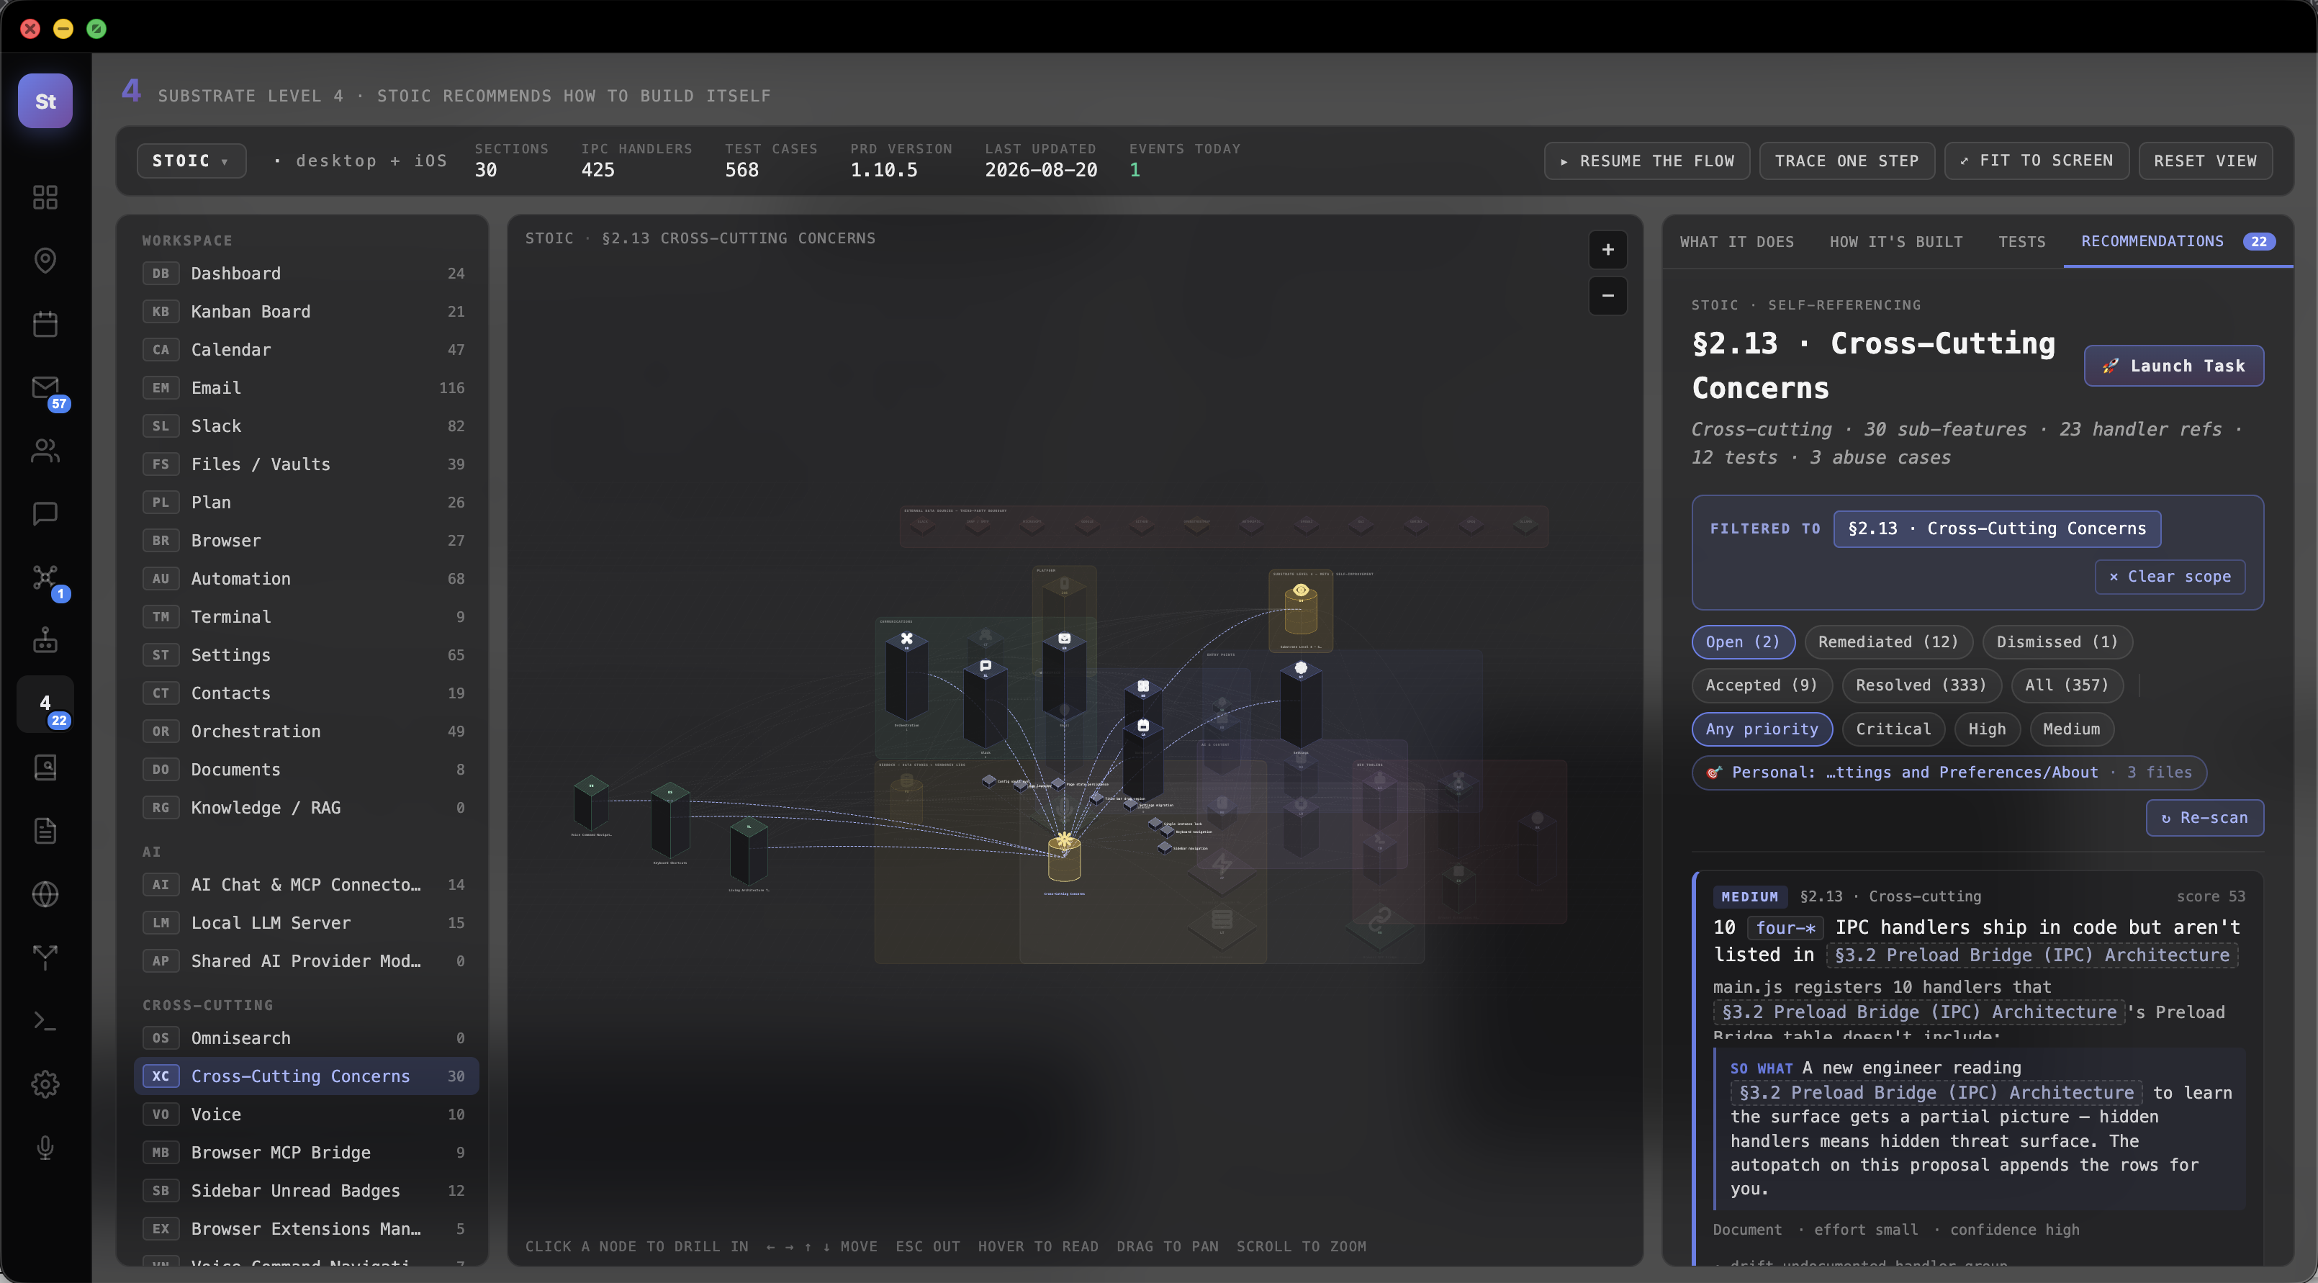Show All (357) recommendations
This screenshot has width=2318, height=1283.
(2066, 685)
